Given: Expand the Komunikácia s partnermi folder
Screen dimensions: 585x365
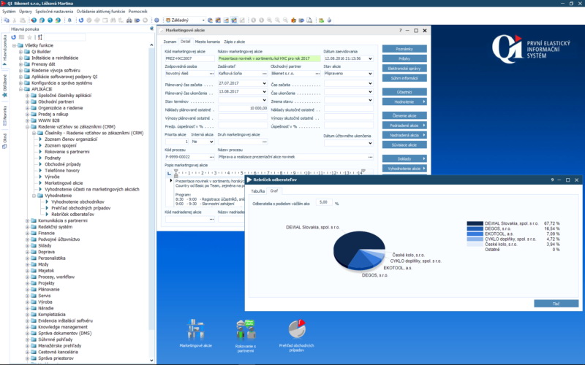Looking at the screenshot, I should point(28,220).
